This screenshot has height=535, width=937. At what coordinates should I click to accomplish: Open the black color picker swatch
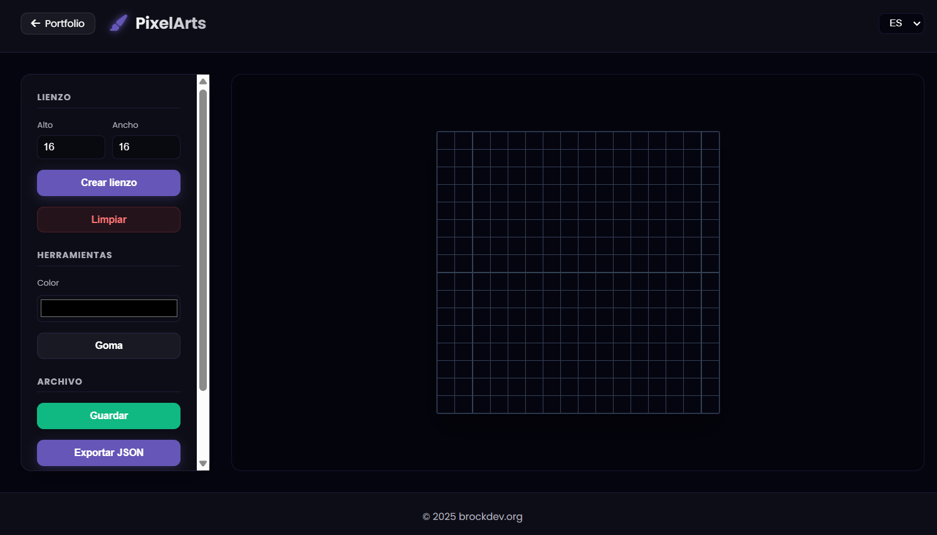coord(108,308)
